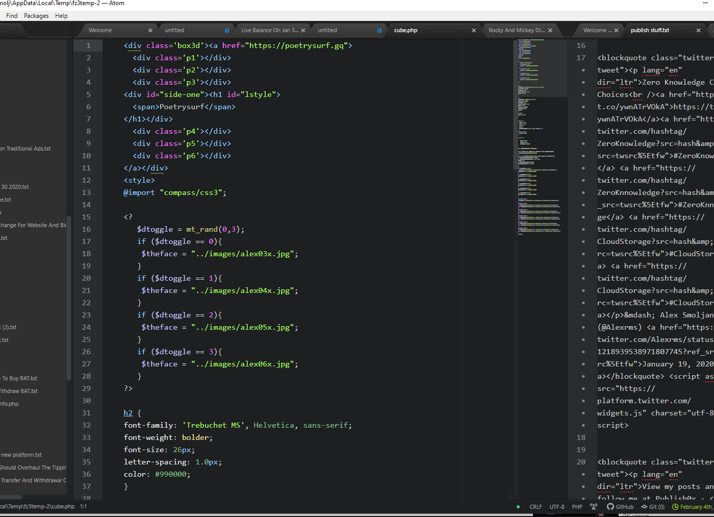This screenshot has width=714, height=517.
Task: Click the cube.php file path in status bar
Action: click(x=37, y=507)
